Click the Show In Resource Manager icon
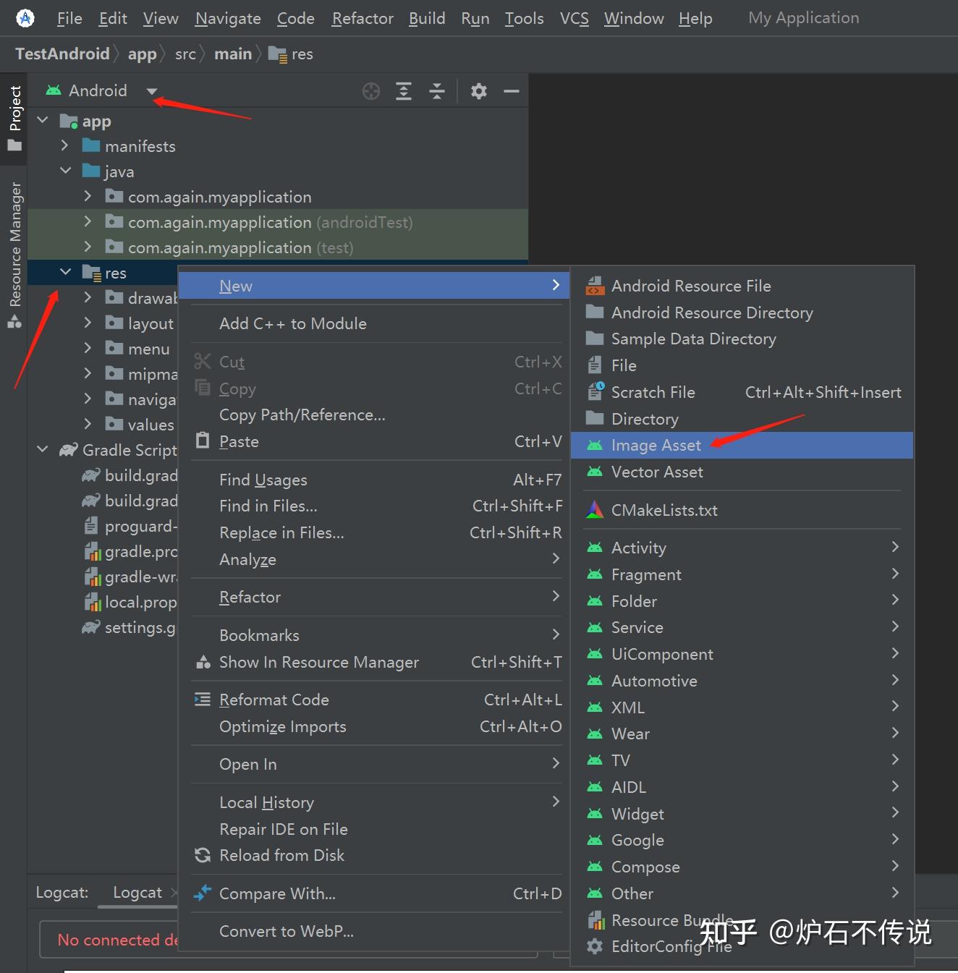Screen dimensions: 958x973 (x=203, y=662)
